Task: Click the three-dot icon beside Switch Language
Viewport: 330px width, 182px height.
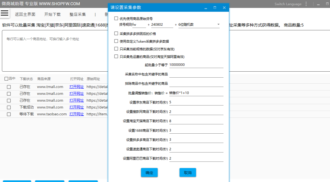Action: pyautogui.click(x=307, y=4)
